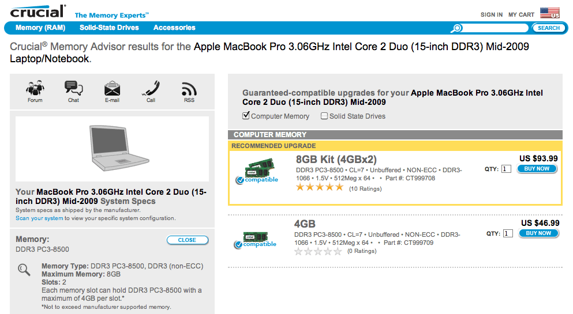Start a Chat via the speech bubble icon
This screenshot has height=314, width=573.
click(73, 88)
